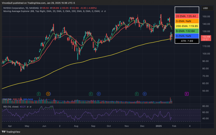Click second ∅ symbol in the RSI legend
Image resolution: width=216 pixels, height=135 pixels.
tap(31, 107)
